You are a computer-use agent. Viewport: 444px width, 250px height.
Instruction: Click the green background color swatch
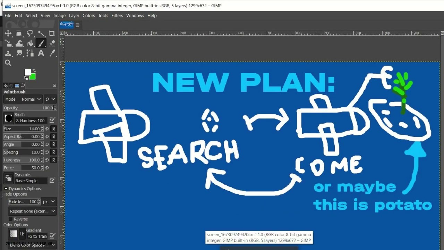pyautogui.click(x=33, y=77)
